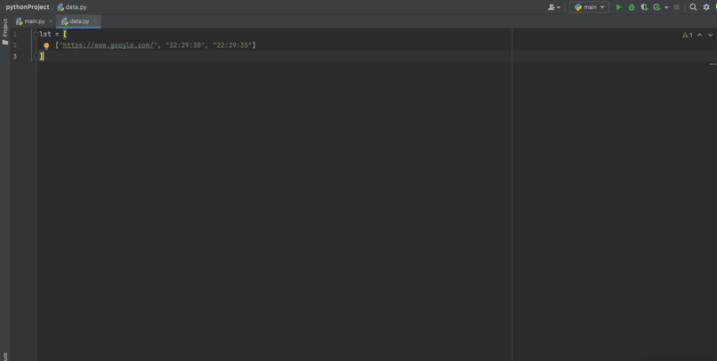Screen dimensions: 717x361
Task: Click line number 2 in gutter
Action: click(15, 45)
